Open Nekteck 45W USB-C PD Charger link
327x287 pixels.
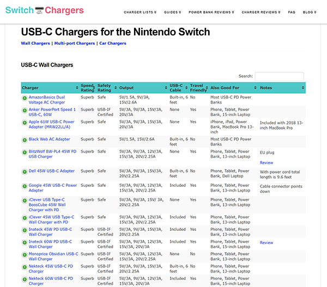(51, 269)
